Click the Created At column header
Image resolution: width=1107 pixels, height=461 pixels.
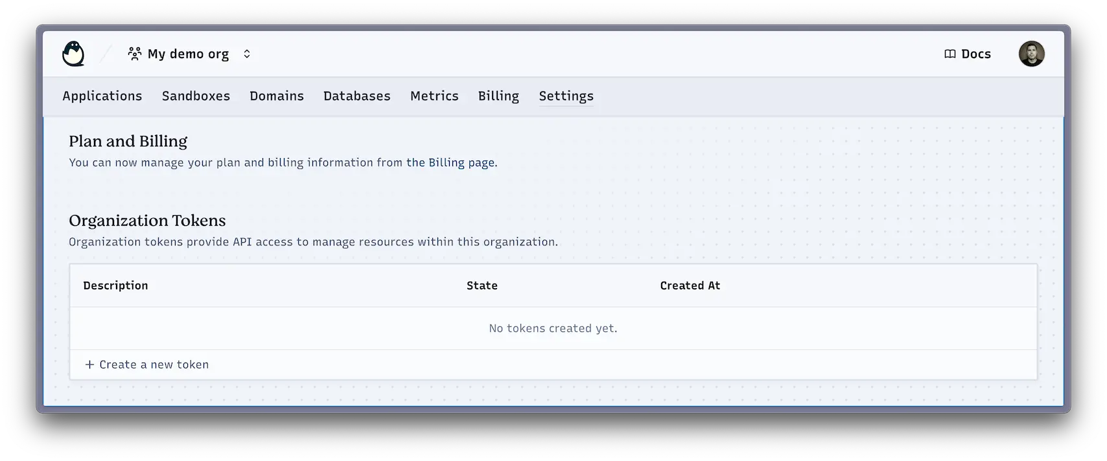coord(690,286)
